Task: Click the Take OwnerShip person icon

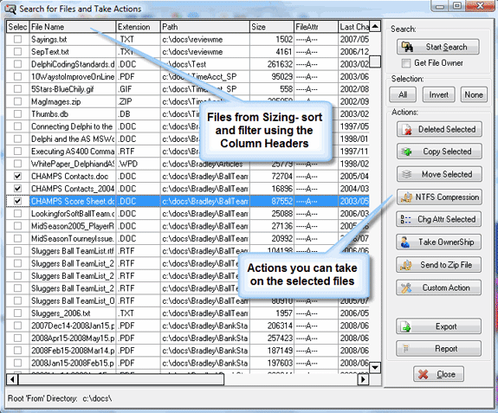Action: 405,242
